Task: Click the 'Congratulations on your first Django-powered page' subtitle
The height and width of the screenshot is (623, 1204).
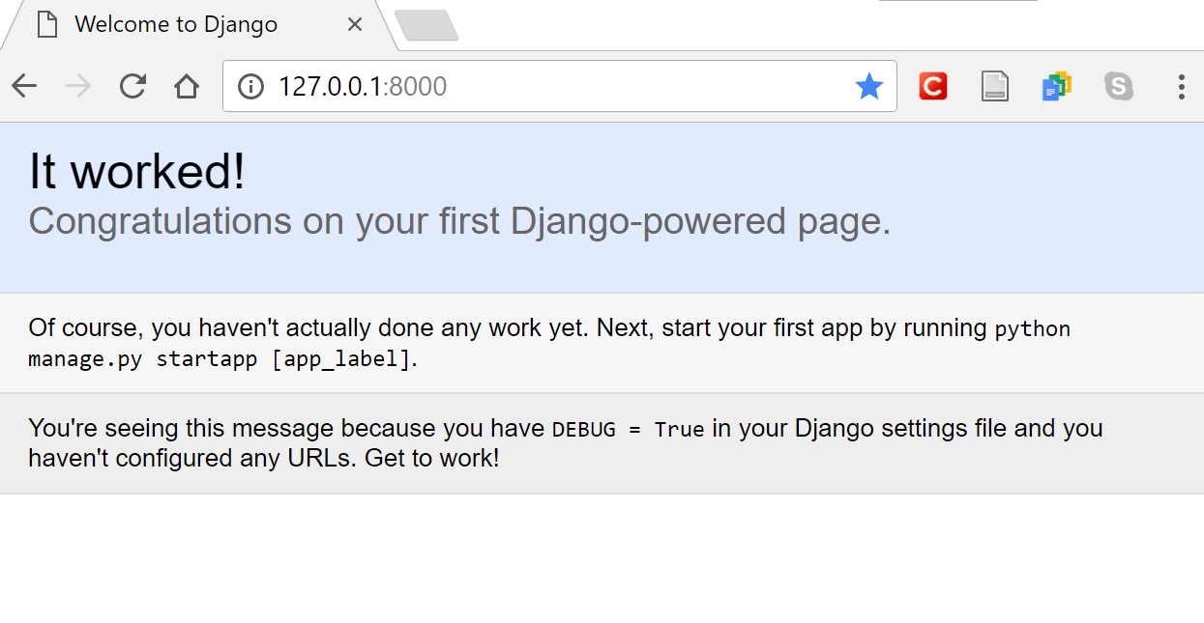Action: pos(459,222)
